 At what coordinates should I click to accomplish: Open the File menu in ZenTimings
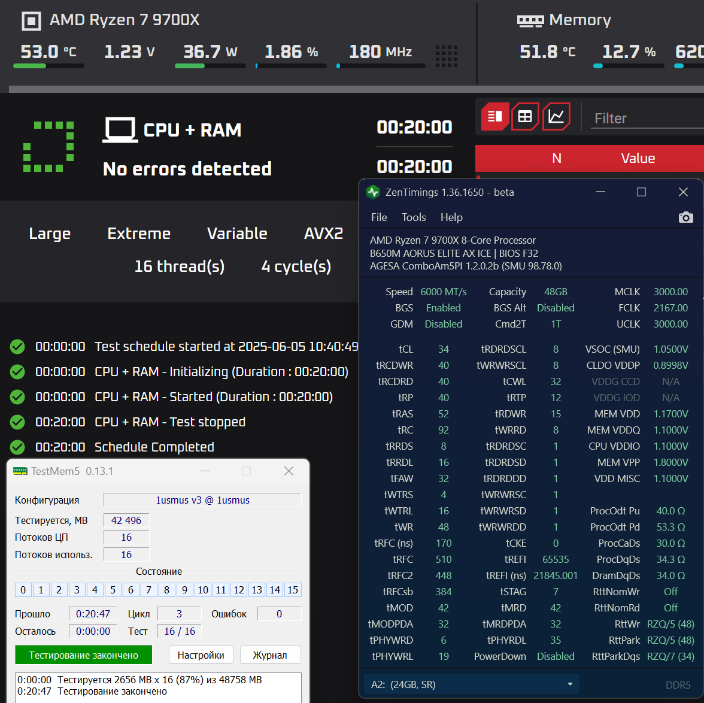[x=379, y=217]
